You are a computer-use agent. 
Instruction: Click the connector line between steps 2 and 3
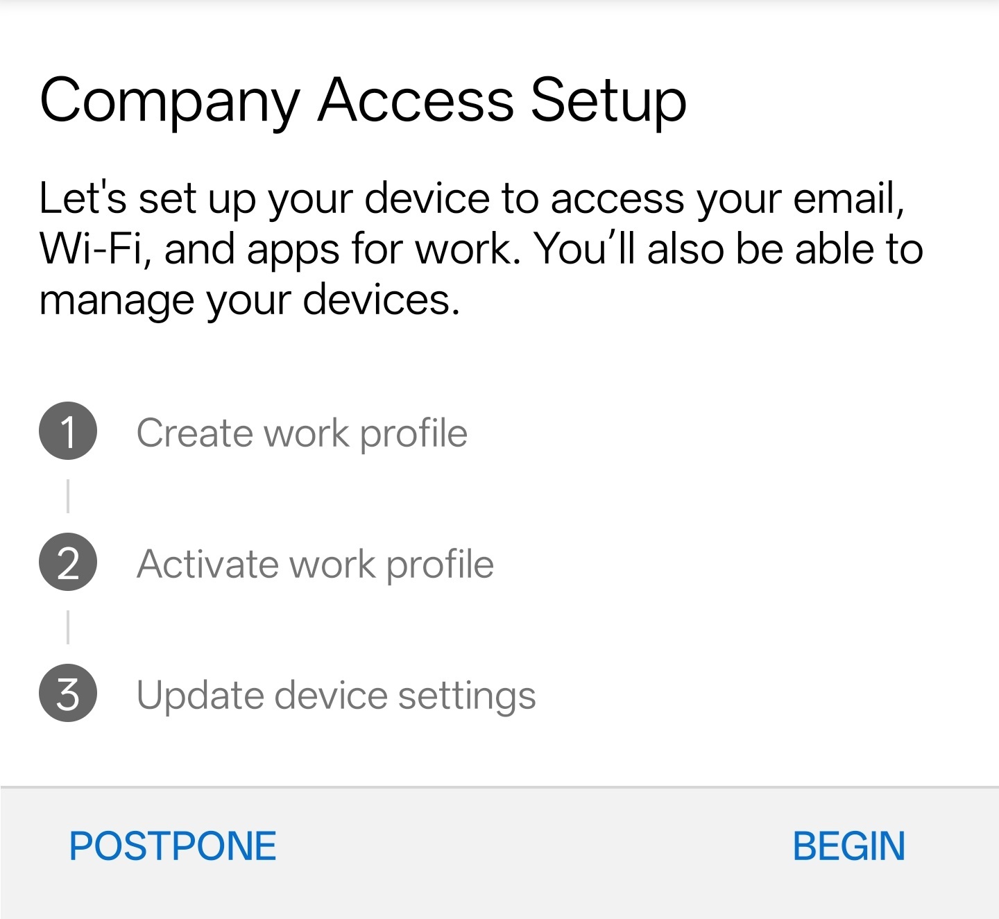click(x=68, y=627)
